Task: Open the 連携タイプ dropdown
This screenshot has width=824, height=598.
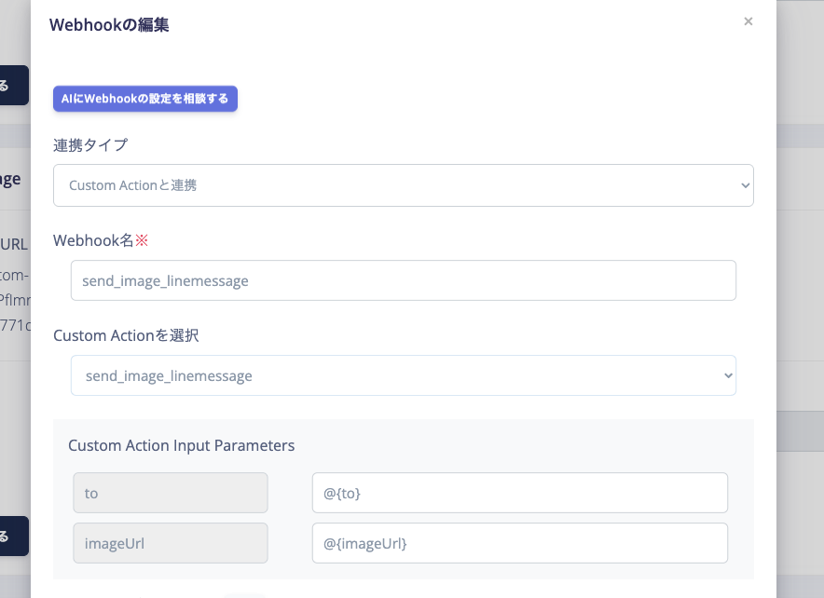Action: [x=404, y=185]
